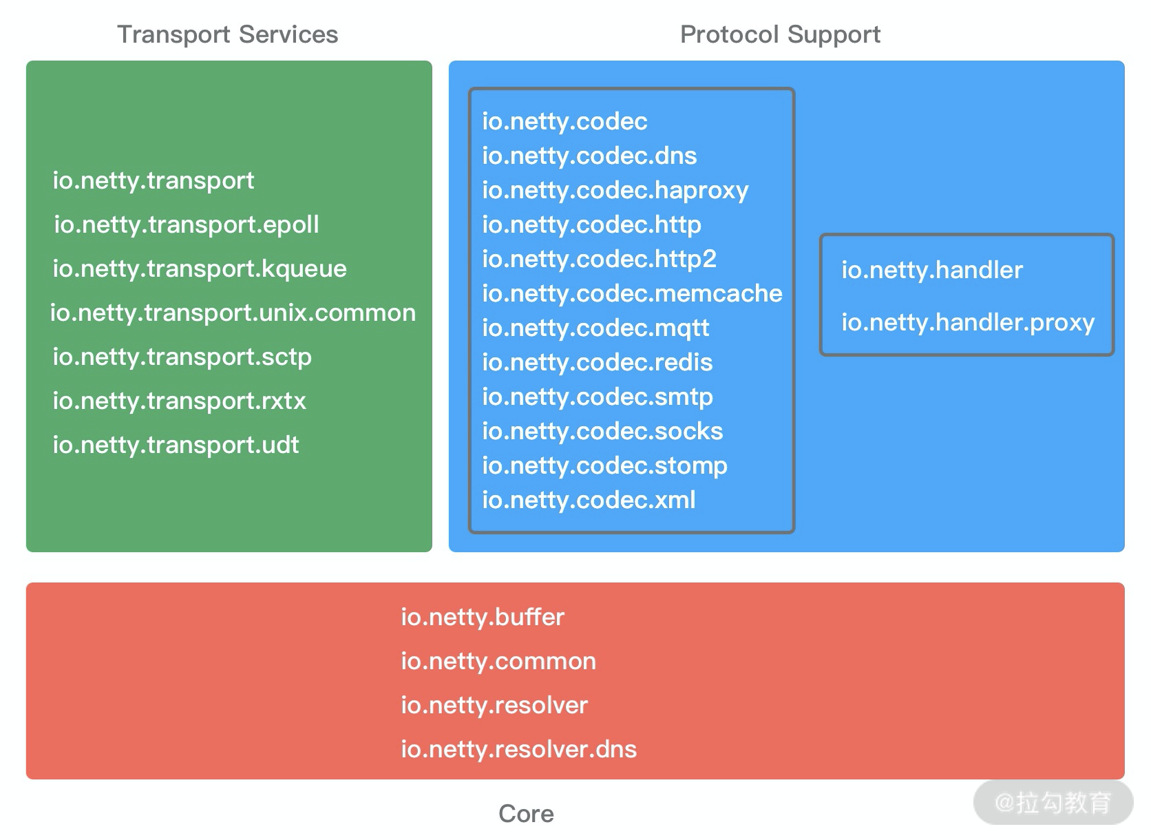Click the Core caption below the red box
The image size is (1151, 840).
(526, 814)
